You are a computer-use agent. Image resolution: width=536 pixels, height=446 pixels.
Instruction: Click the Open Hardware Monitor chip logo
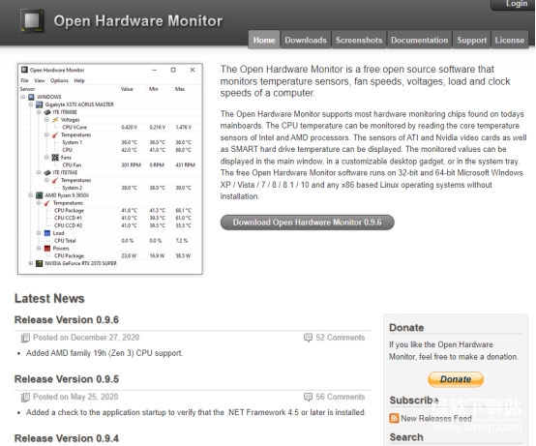click(32, 20)
